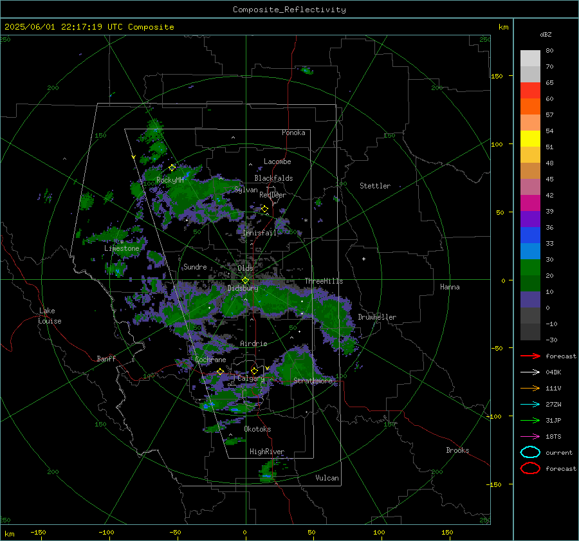The height and width of the screenshot is (541, 579).
Task: Click the yellow diamond marker near Cochrane
Action: (x=221, y=372)
